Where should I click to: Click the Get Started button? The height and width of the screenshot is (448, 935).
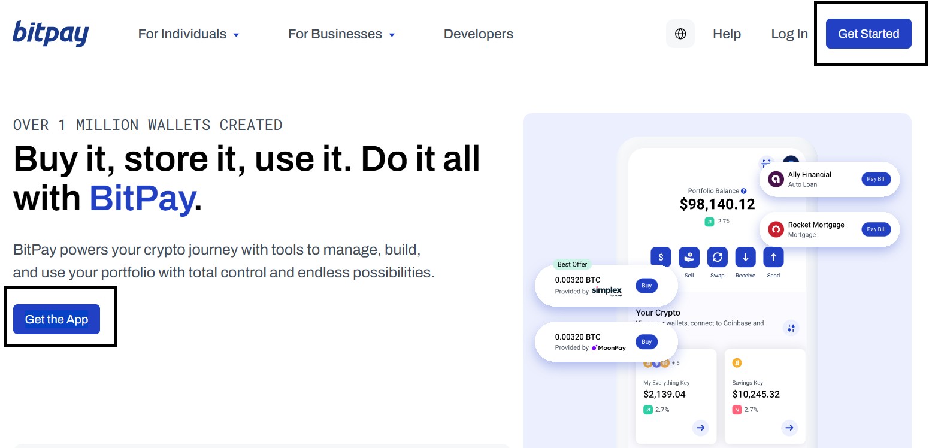(869, 34)
